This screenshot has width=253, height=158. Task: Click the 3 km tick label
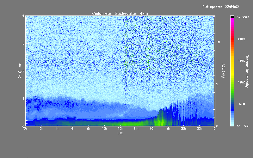click(x=23, y=43)
